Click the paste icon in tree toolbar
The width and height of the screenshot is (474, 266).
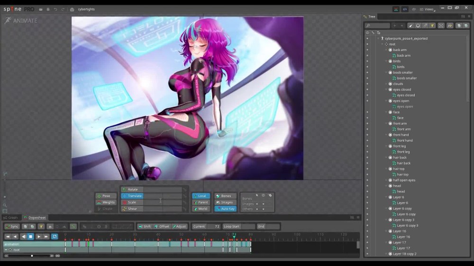pyautogui.click(x=466, y=26)
